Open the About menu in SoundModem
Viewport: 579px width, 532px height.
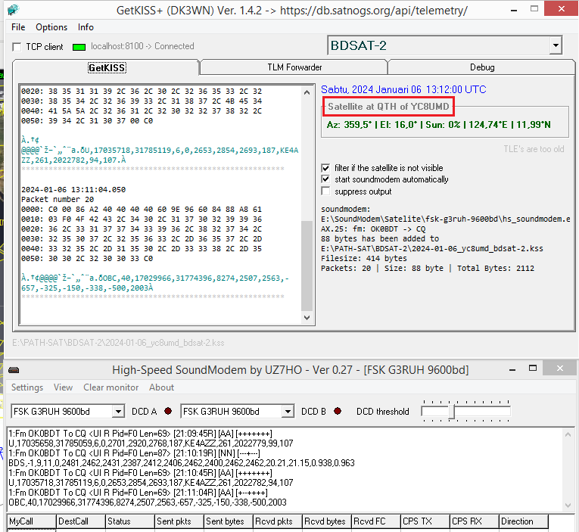click(x=161, y=387)
